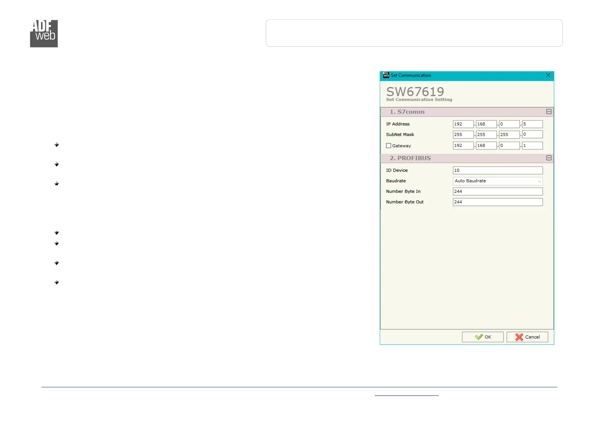Viewport: 601px width, 424px height.
Task: Click the 1. S7comm section header
Action: tap(467, 112)
